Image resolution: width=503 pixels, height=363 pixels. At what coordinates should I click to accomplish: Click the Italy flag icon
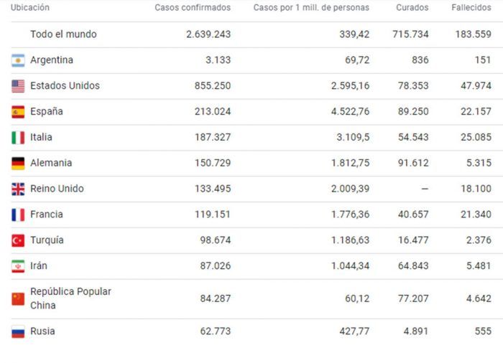coord(18,138)
